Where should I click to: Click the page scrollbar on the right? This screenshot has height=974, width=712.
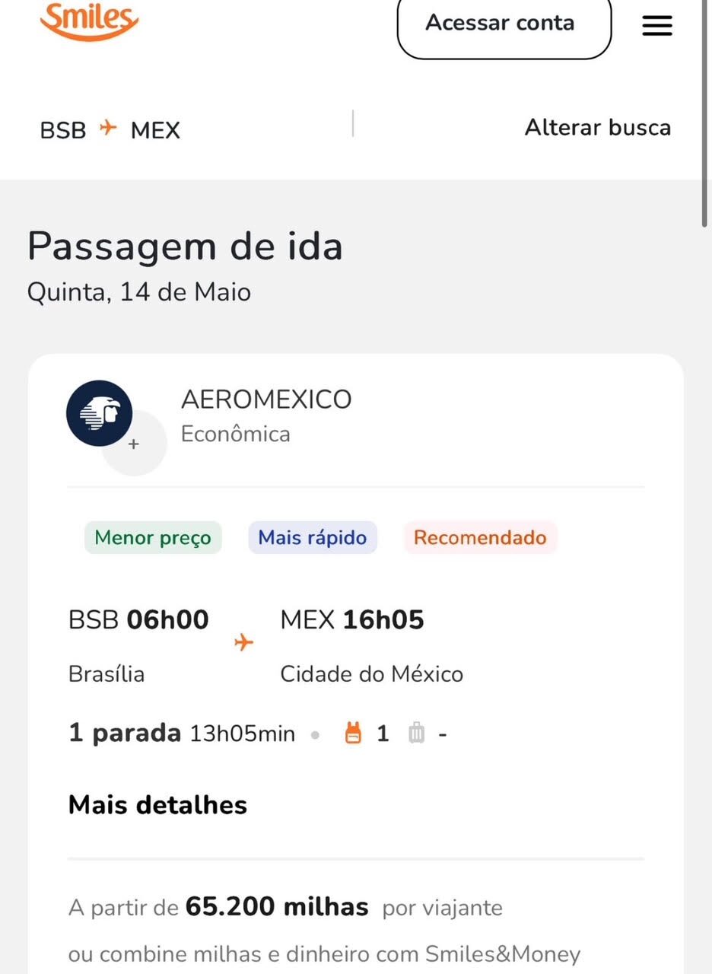point(705,114)
